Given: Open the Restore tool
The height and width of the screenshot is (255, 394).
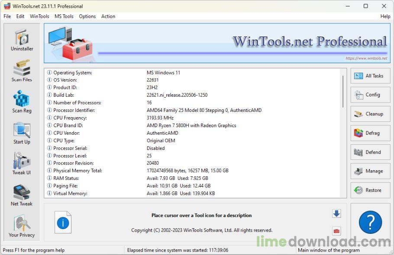Looking at the screenshot, I should click(x=370, y=190).
